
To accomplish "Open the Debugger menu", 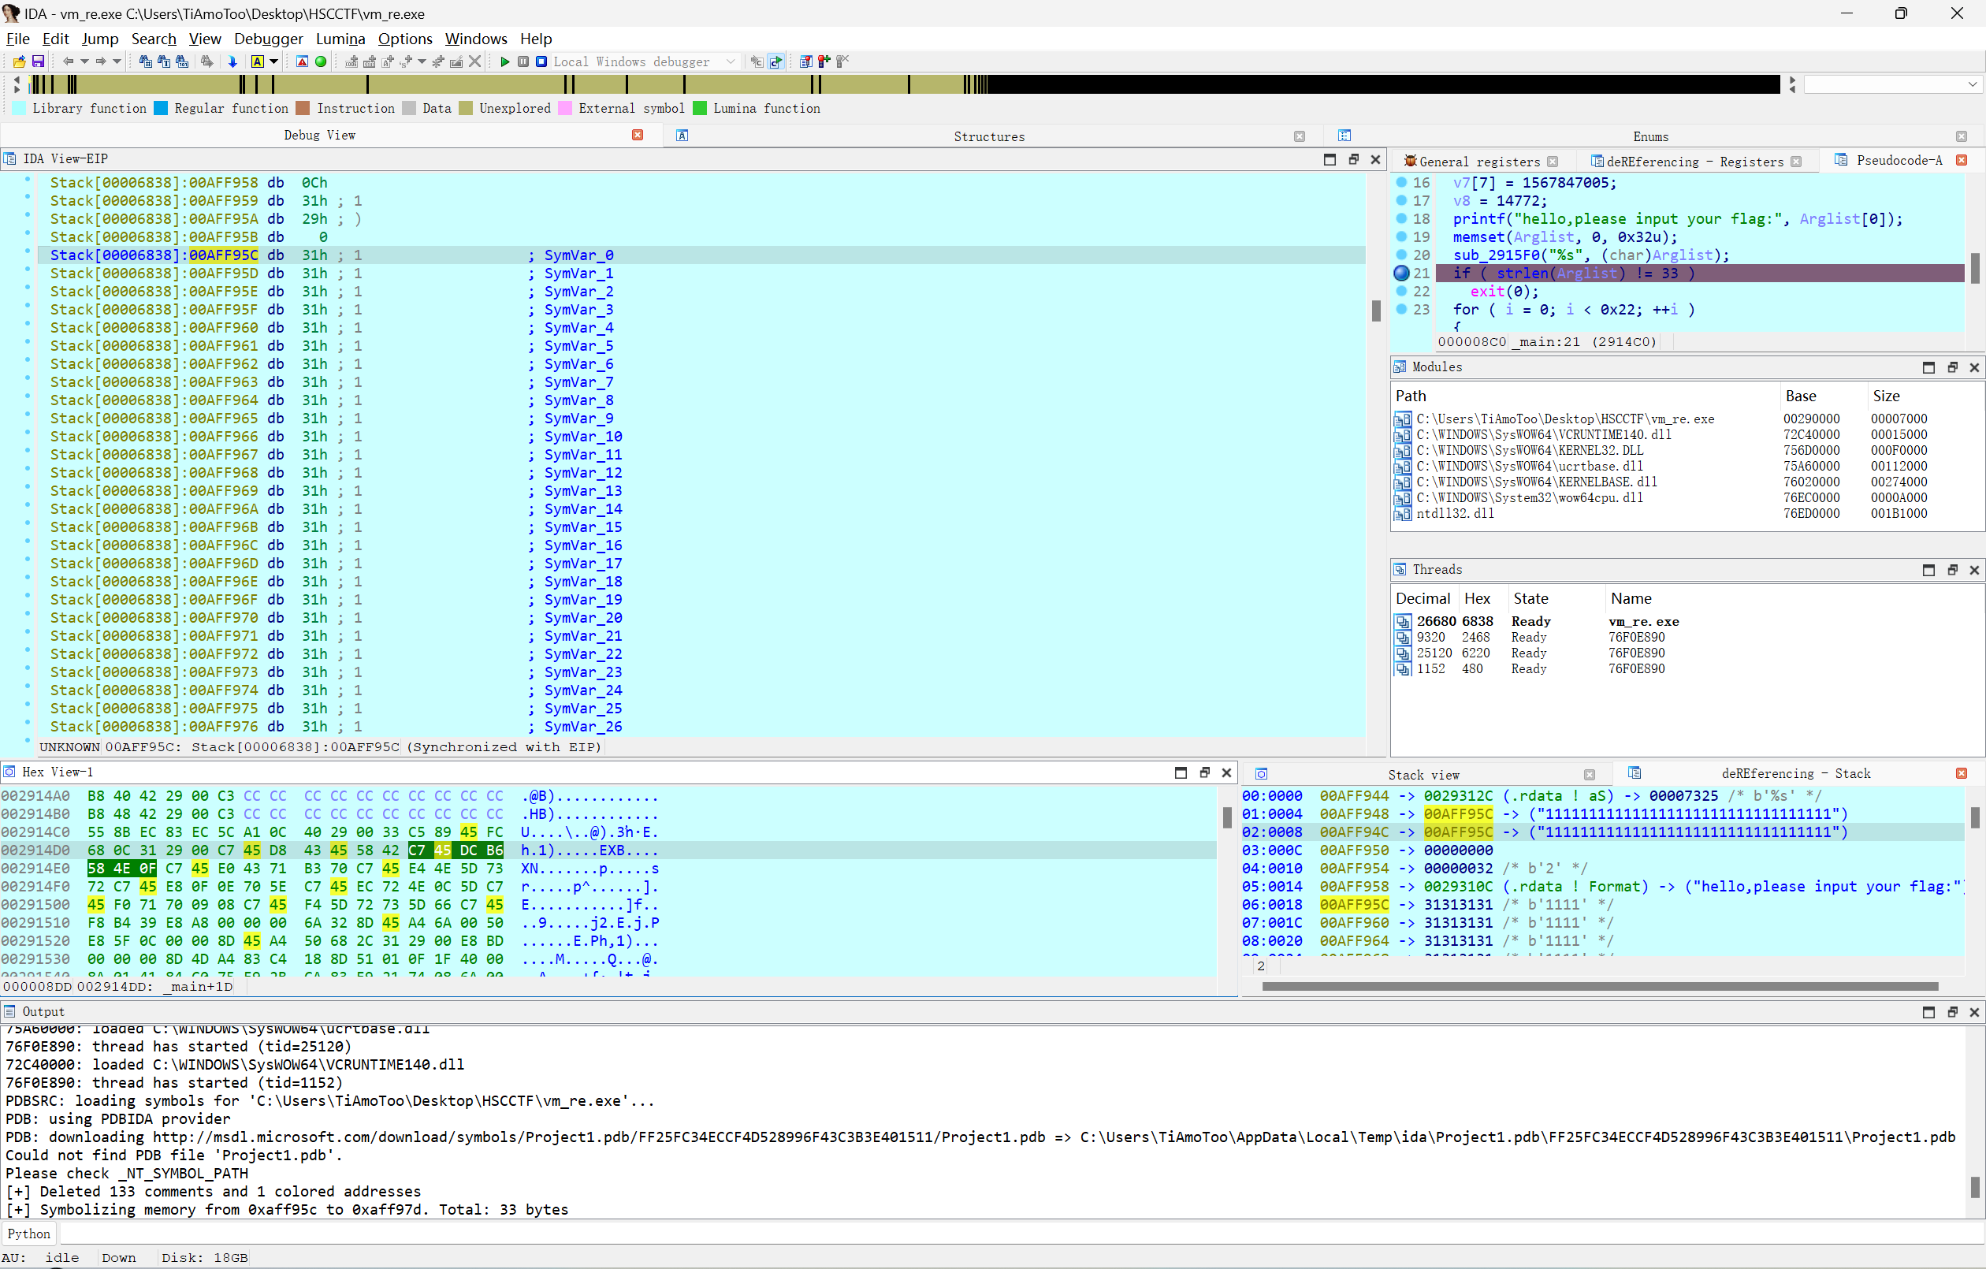I will (x=268, y=39).
